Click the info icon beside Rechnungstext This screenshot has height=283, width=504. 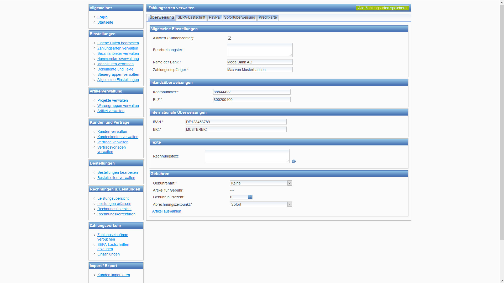click(294, 161)
